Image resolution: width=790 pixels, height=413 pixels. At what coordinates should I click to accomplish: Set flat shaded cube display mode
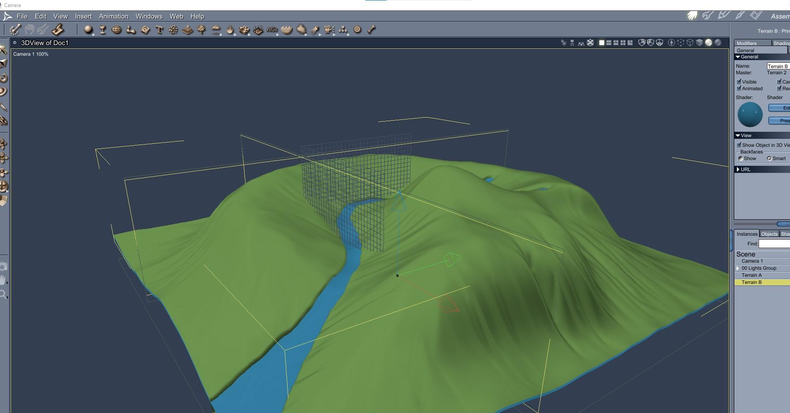click(699, 43)
